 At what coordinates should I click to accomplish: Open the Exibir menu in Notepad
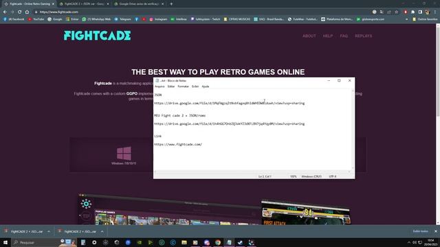(x=195, y=86)
